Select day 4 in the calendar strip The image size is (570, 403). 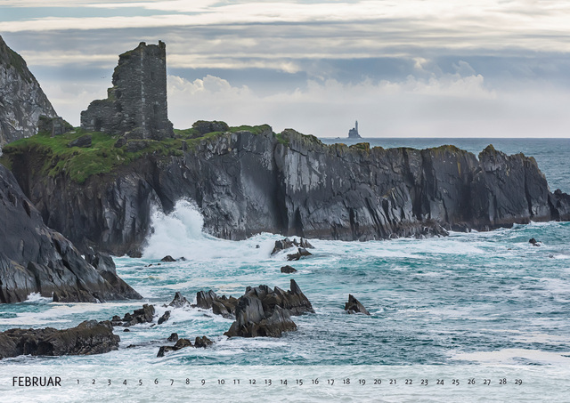pyautogui.click(x=125, y=382)
